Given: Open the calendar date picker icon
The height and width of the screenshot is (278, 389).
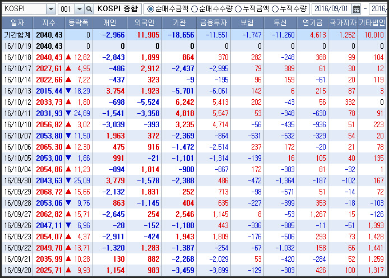Looking at the screenshot, I should coord(356,9).
